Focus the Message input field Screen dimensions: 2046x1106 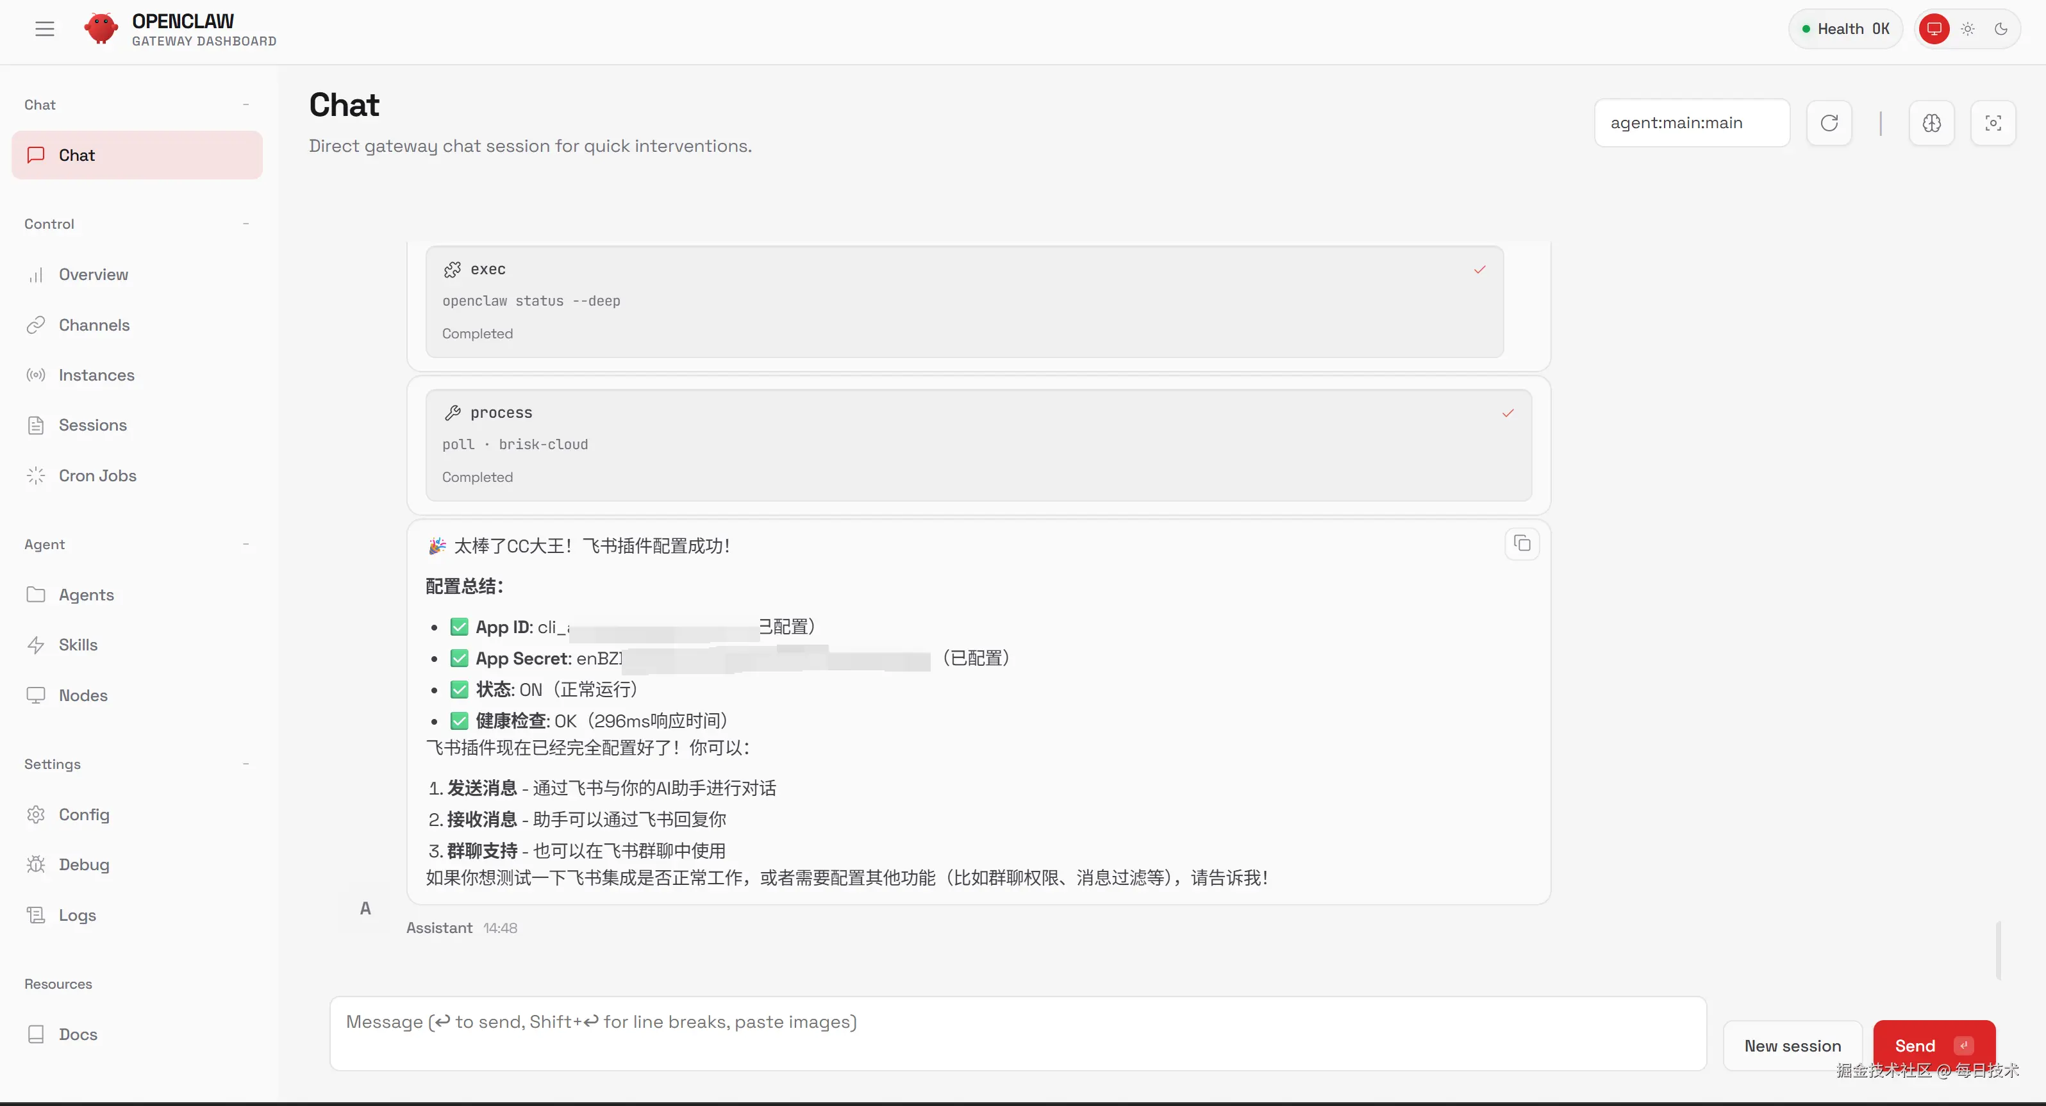coord(1017,1033)
